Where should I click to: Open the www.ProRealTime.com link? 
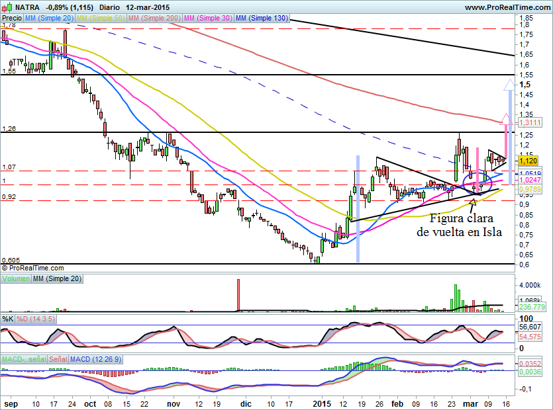(507, 7)
